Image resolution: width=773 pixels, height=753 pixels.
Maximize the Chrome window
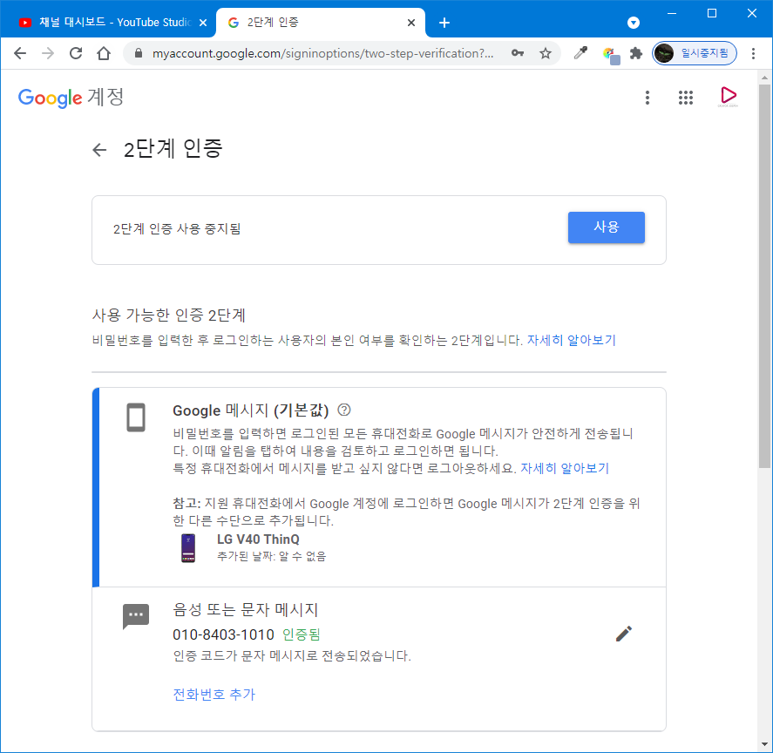pyautogui.click(x=712, y=13)
